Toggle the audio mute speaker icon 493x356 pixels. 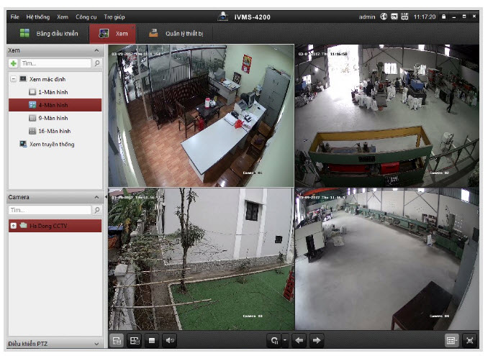[x=171, y=341]
